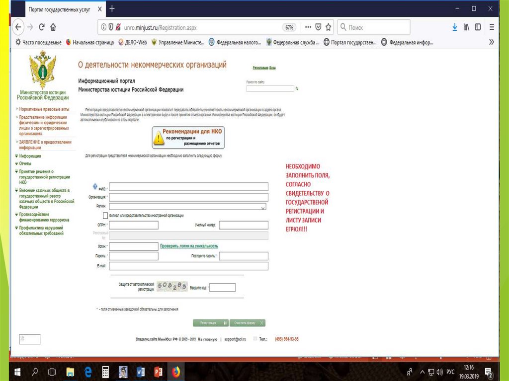Bookmark this page with the star icon
Image resolution: width=509 pixels, height=381 pixels.
[x=329, y=27]
